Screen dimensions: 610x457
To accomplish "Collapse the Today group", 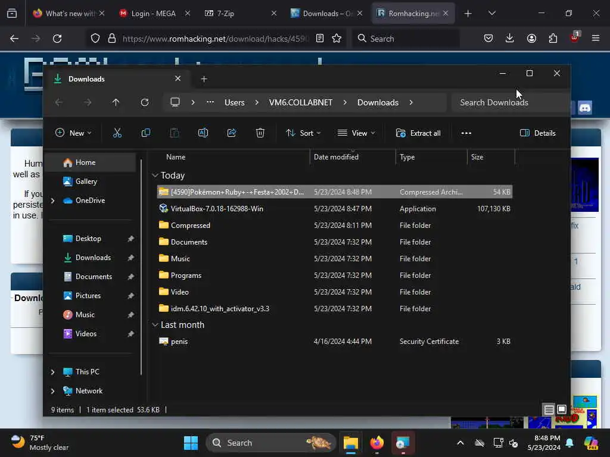I will (x=155, y=176).
